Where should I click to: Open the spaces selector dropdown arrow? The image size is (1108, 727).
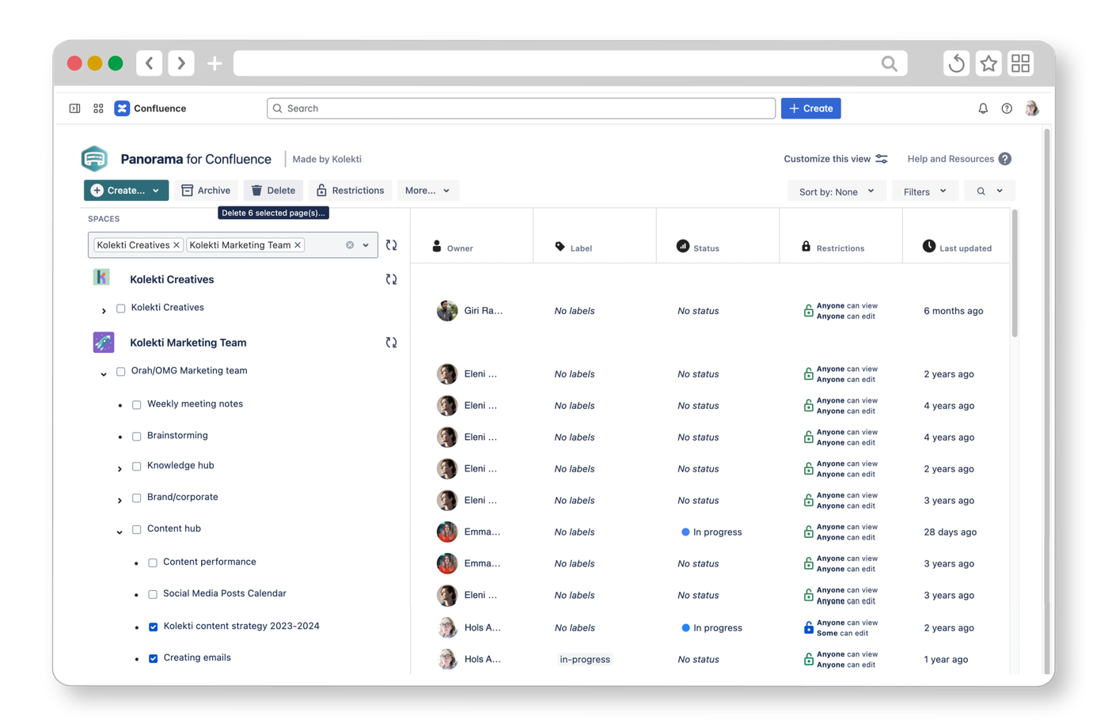366,245
